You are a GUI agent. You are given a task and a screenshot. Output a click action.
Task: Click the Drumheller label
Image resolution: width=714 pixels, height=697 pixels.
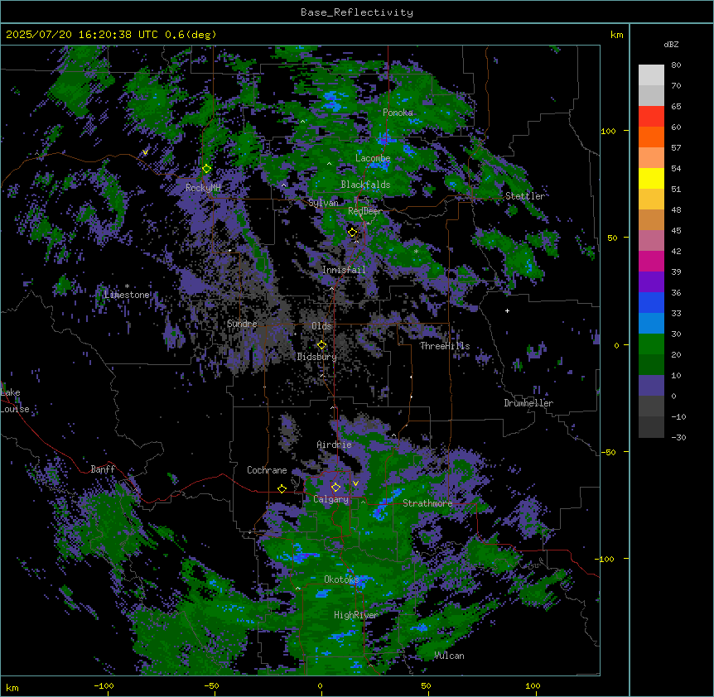528,403
